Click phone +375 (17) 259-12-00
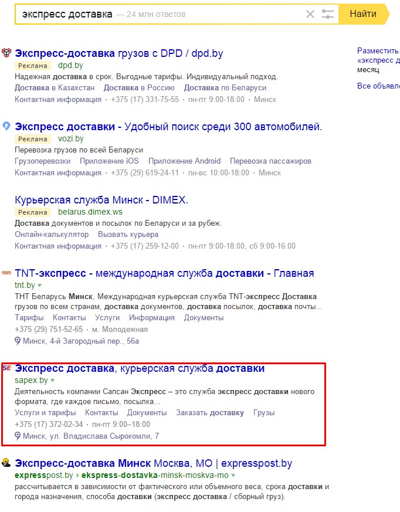The image size is (400, 512). (145, 246)
